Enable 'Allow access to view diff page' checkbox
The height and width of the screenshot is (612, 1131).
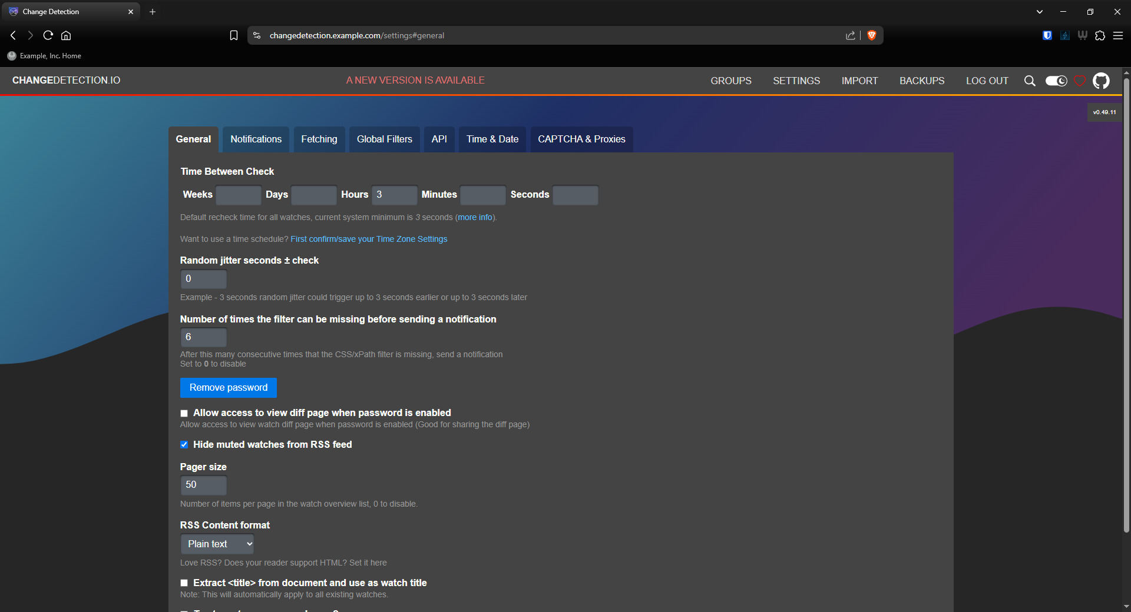click(x=184, y=413)
